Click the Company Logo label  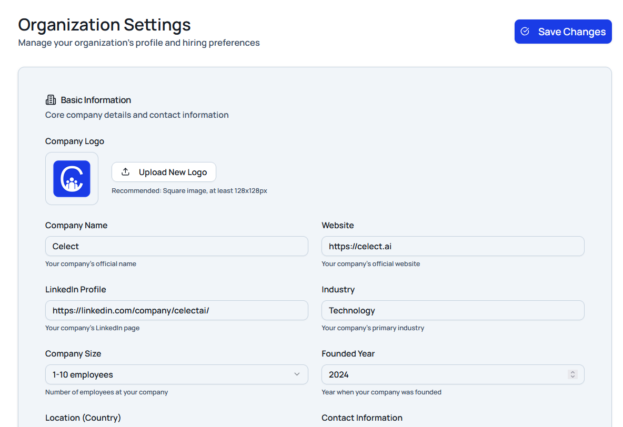75,141
